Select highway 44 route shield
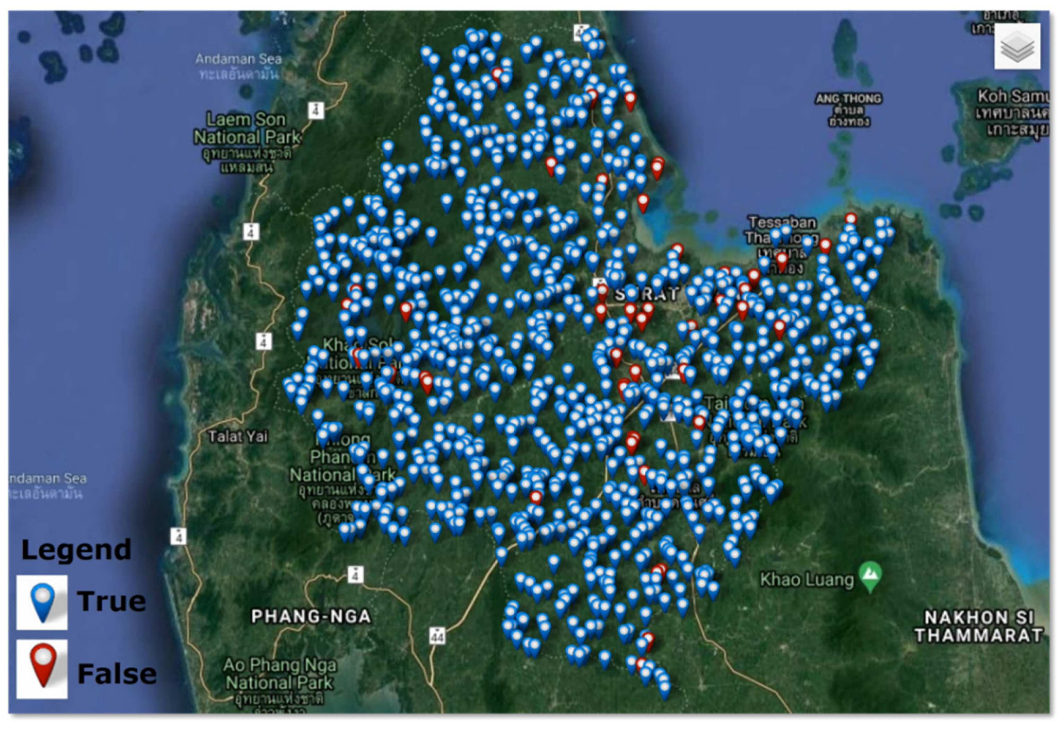 pyautogui.click(x=437, y=636)
